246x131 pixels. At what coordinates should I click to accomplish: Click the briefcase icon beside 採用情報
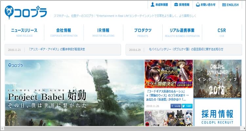click(176, 5)
